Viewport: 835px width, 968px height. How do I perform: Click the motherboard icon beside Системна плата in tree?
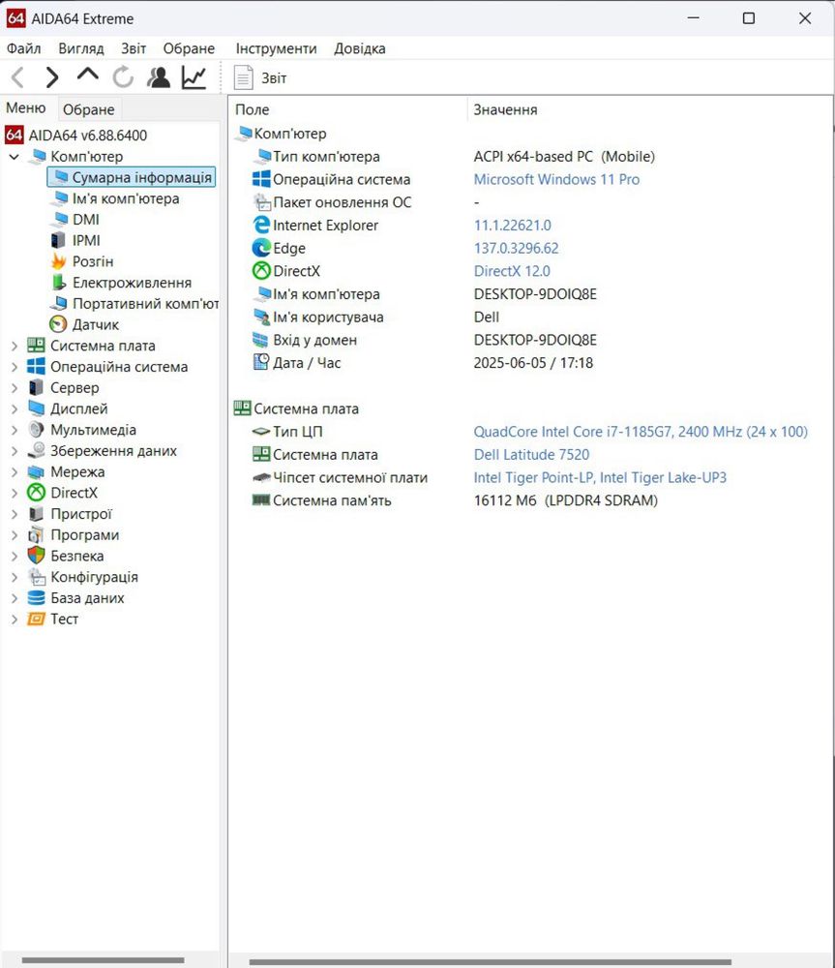[x=36, y=346]
